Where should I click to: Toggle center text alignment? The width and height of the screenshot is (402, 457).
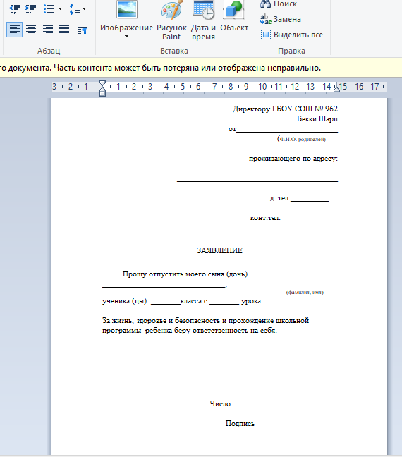[x=31, y=30]
